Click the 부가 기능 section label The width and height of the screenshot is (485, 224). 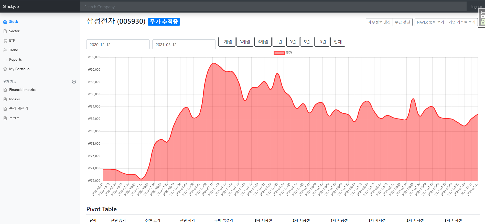coord(9,82)
